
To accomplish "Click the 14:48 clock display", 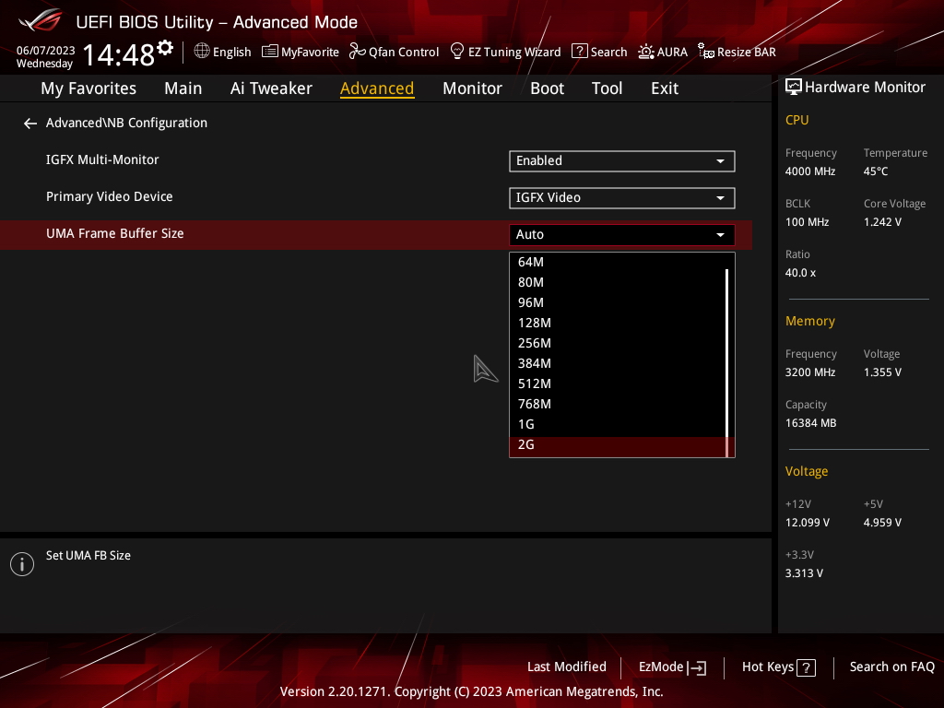I will tap(119, 55).
